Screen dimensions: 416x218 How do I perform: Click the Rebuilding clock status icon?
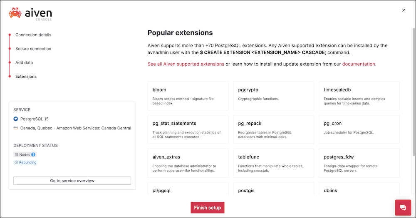17,162
